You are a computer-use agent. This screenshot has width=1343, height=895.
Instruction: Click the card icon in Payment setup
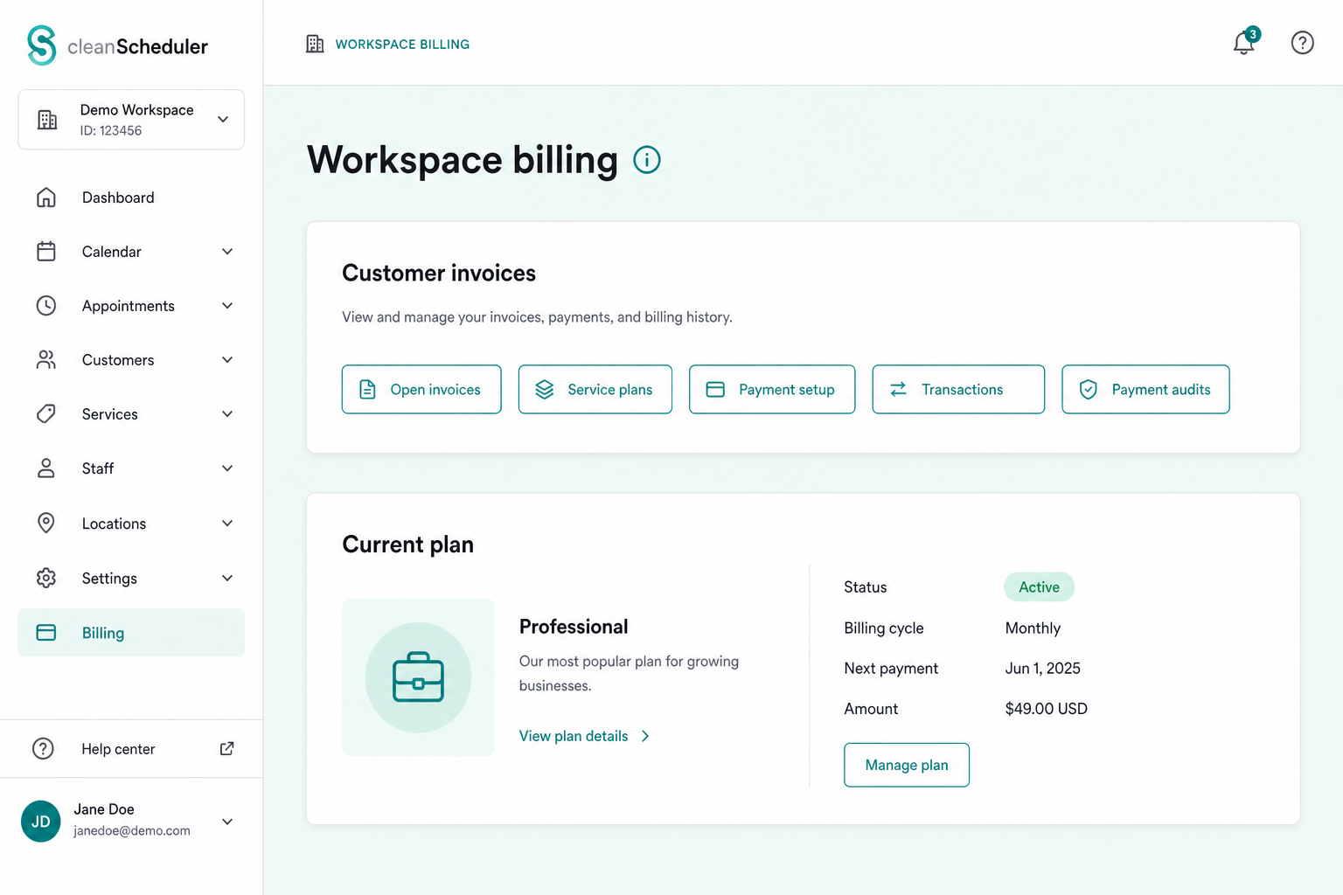point(715,390)
